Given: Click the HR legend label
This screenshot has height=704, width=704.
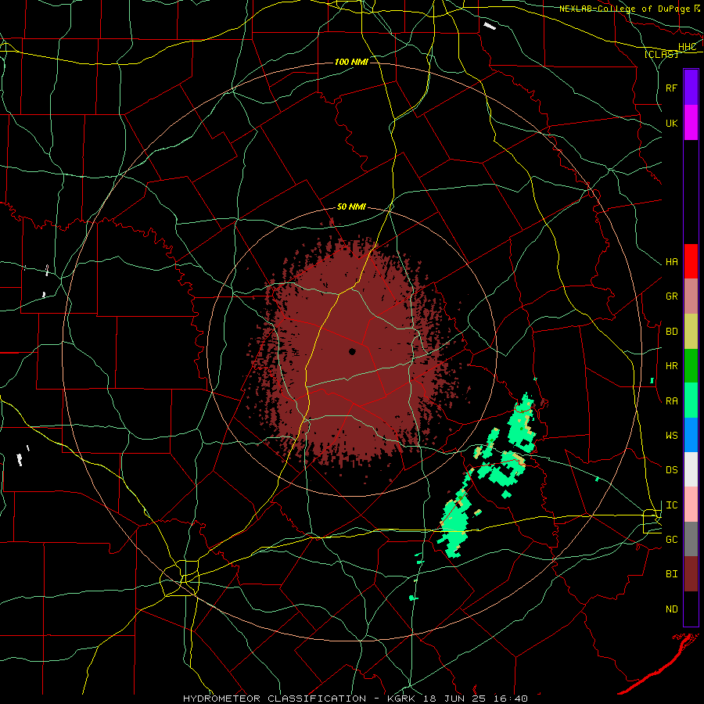Looking at the screenshot, I should pyautogui.click(x=671, y=366).
